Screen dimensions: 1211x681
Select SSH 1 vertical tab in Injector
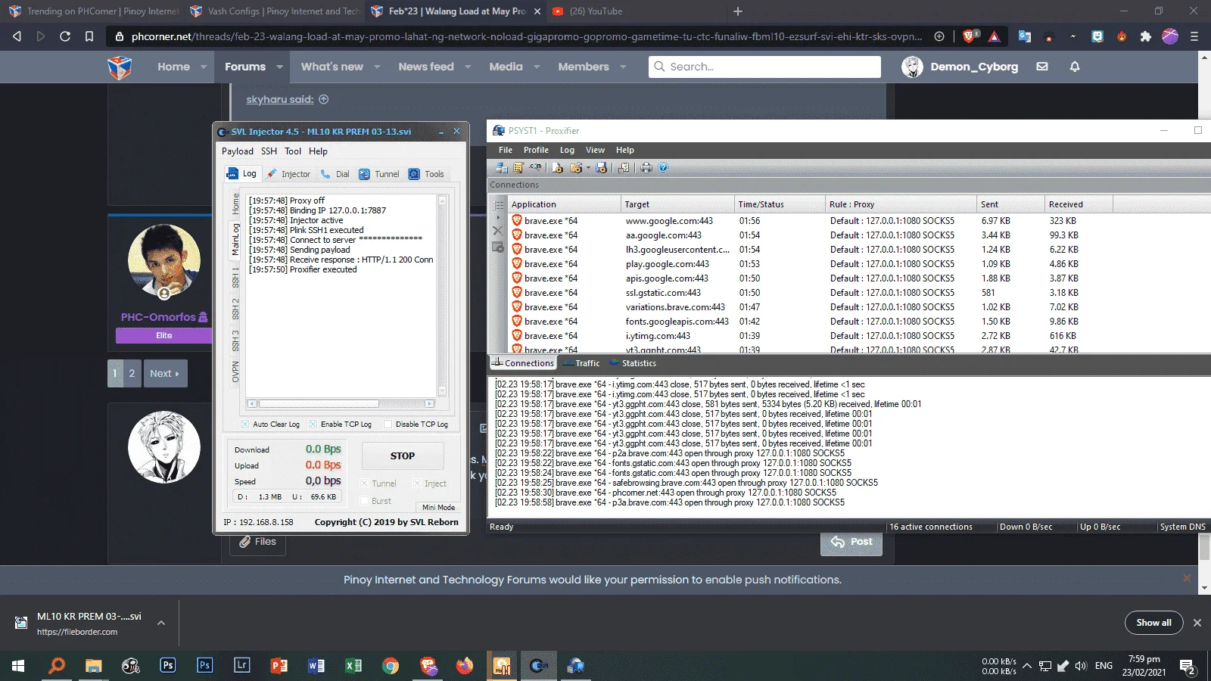pyautogui.click(x=235, y=277)
